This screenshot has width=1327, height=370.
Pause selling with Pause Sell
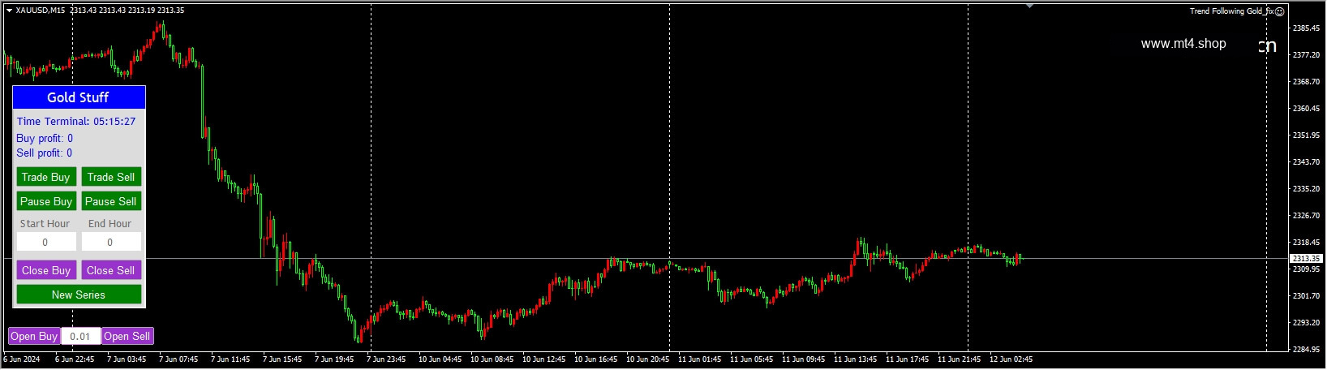click(x=111, y=201)
